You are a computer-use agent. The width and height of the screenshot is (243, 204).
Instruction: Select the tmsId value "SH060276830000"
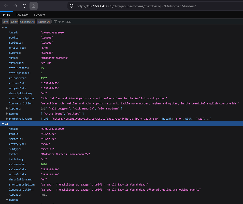53,32
